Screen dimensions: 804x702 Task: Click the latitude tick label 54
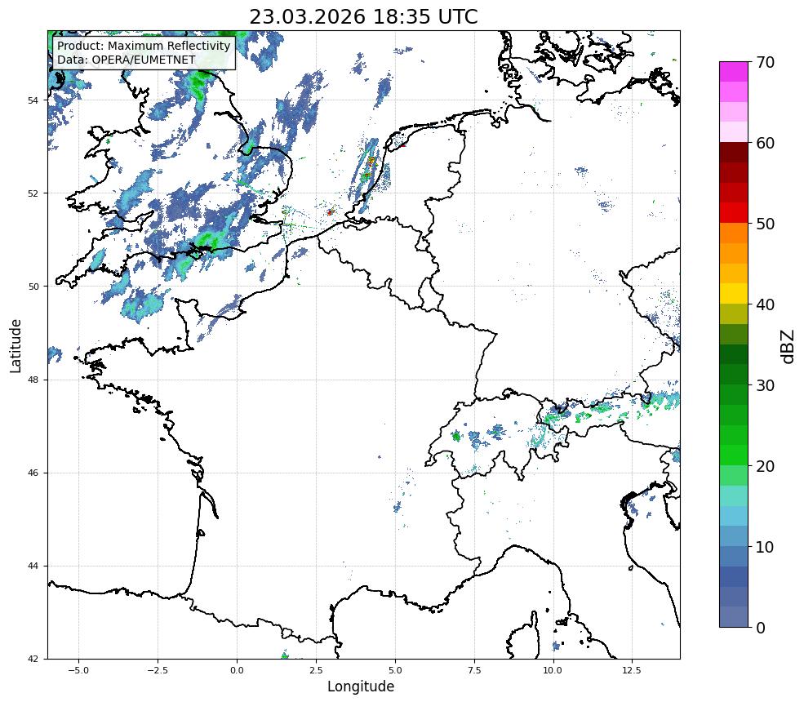pos(33,100)
